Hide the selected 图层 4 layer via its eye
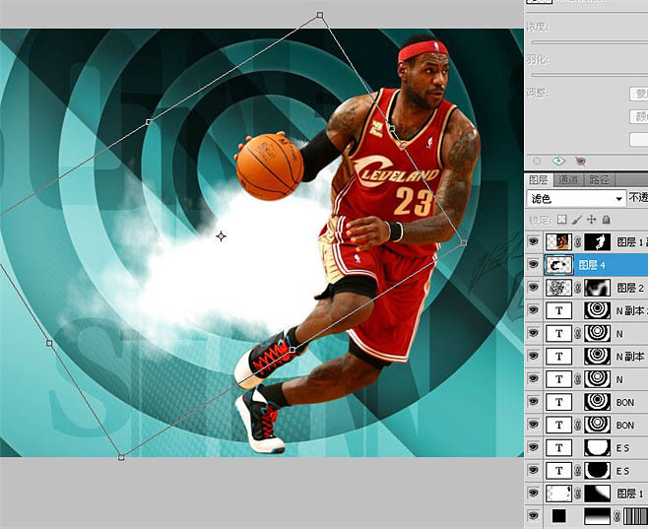This screenshot has height=529, width=648. click(x=534, y=264)
